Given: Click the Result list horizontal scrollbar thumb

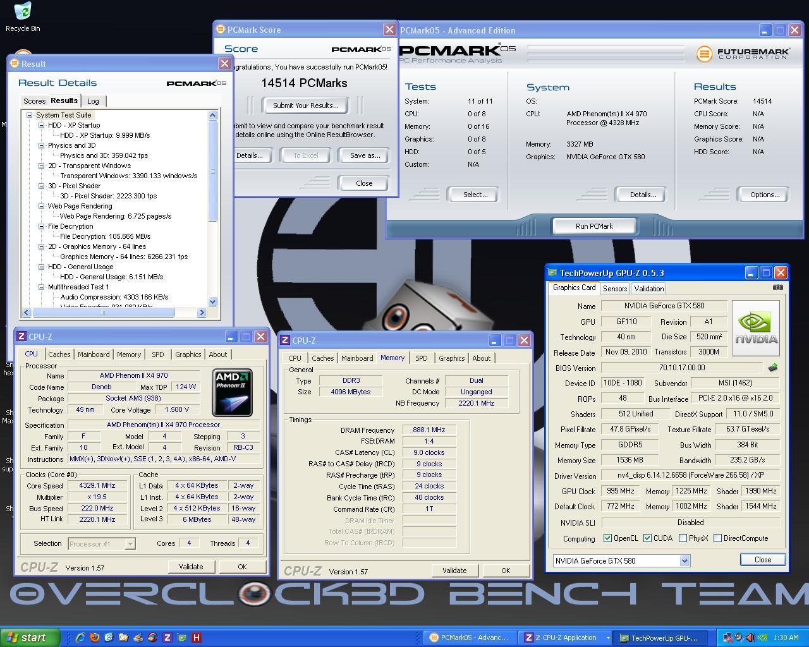Looking at the screenshot, I should [x=104, y=312].
